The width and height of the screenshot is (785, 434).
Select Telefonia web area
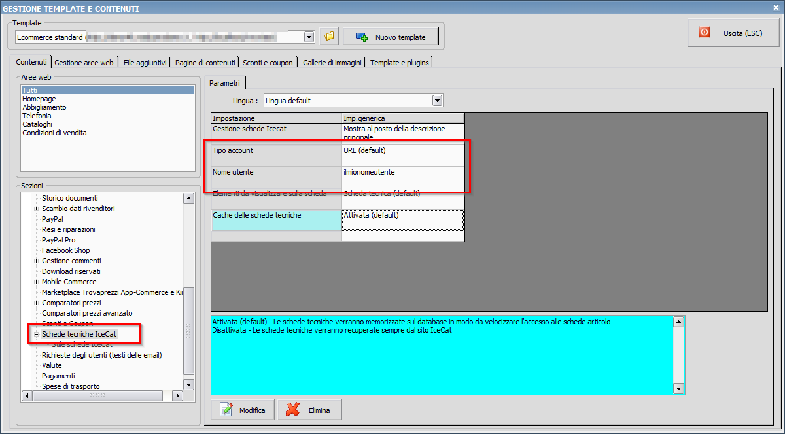coord(37,116)
